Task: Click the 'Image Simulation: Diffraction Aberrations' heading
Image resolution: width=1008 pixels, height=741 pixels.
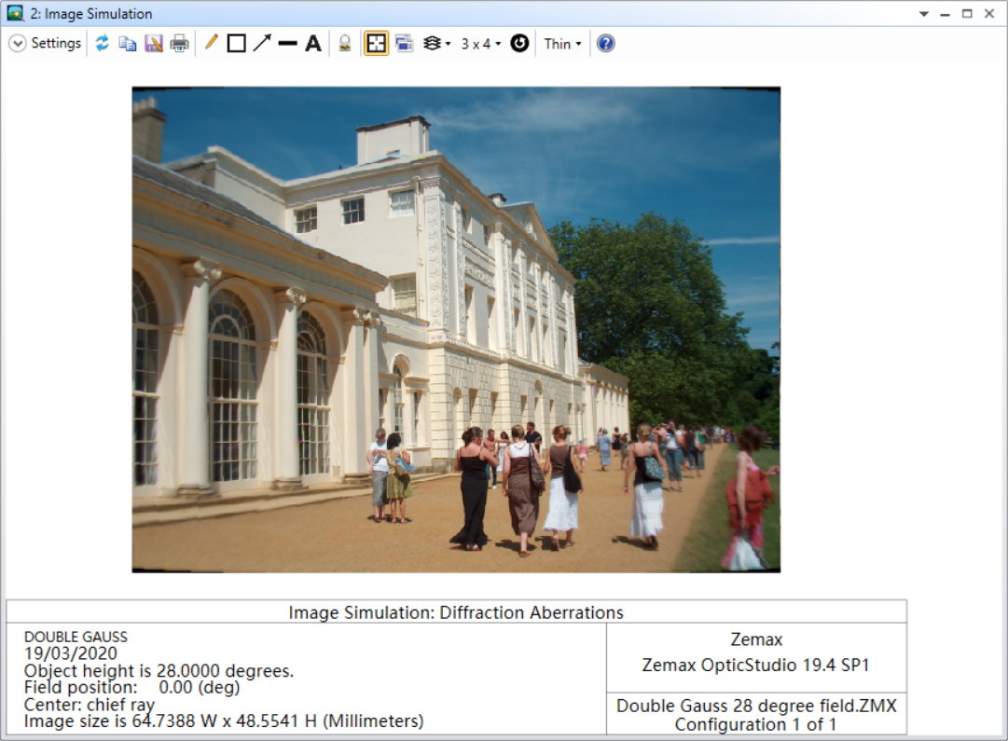Action: [456, 612]
